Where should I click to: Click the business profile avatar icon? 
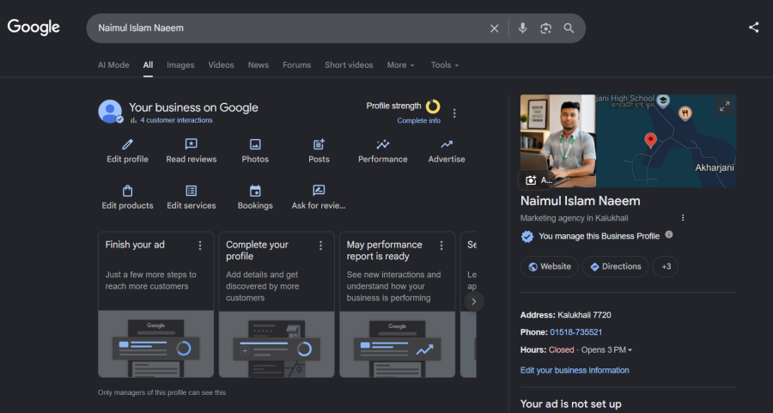[110, 112]
